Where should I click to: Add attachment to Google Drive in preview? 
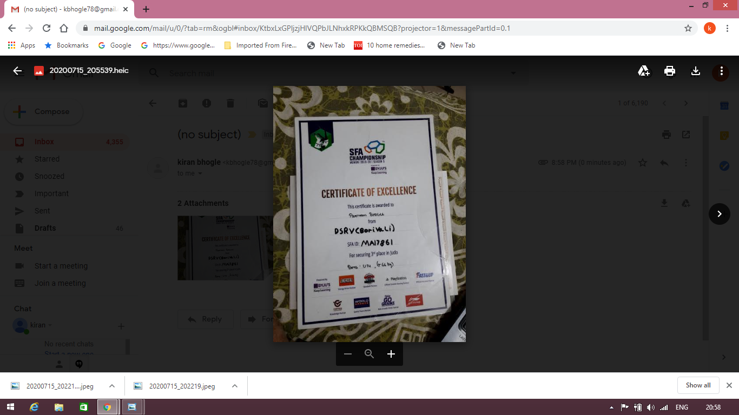pyautogui.click(x=644, y=71)
